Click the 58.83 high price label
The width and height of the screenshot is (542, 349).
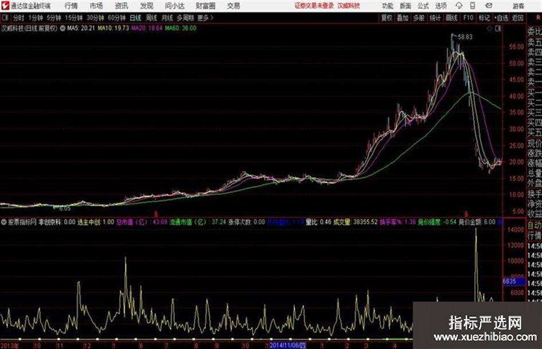click(x=465, y=37)
